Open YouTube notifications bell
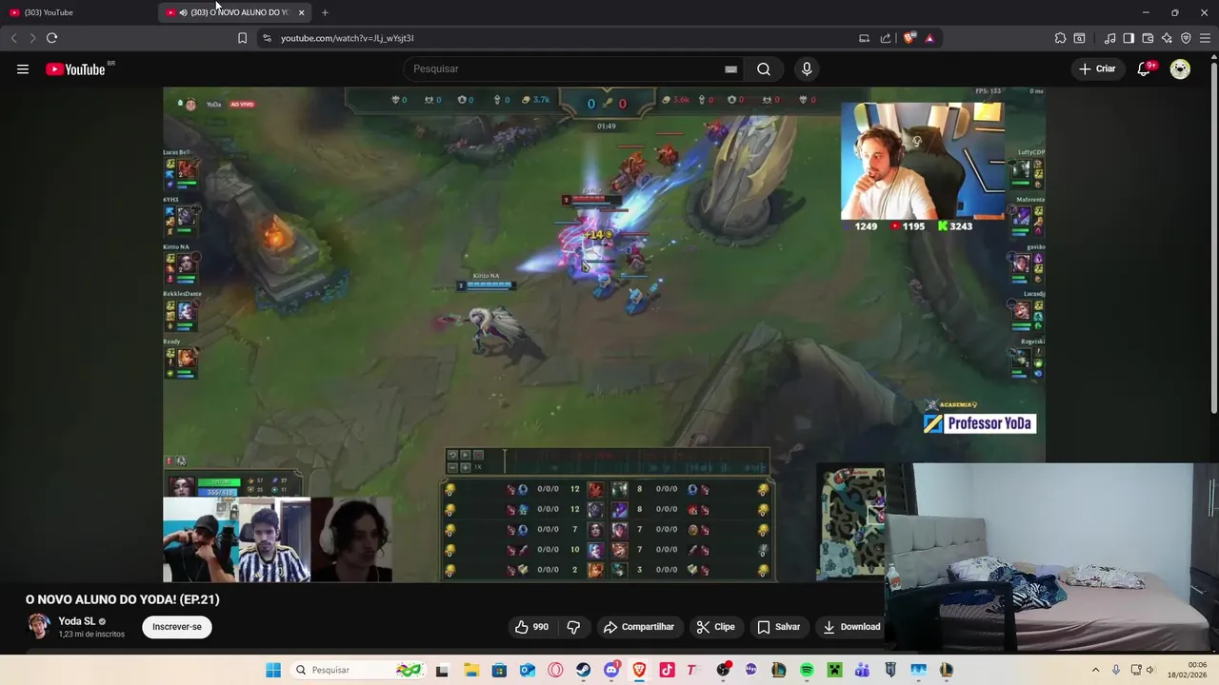 1145,68
